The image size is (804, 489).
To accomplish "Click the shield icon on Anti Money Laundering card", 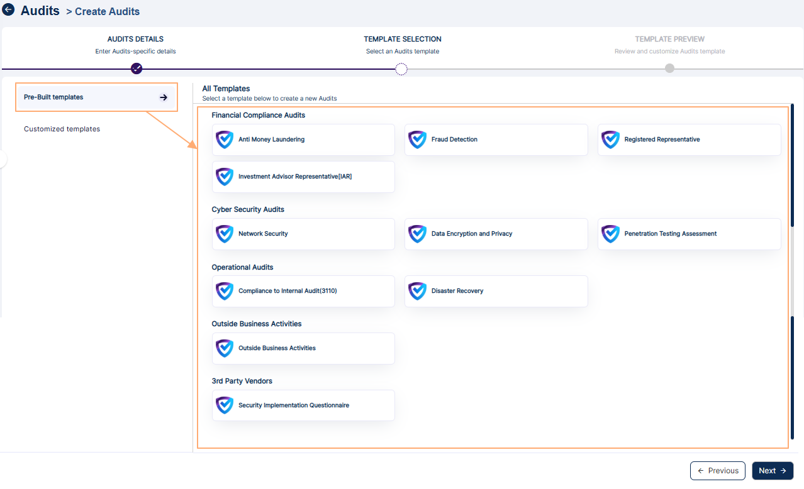I will pos(225,140).
